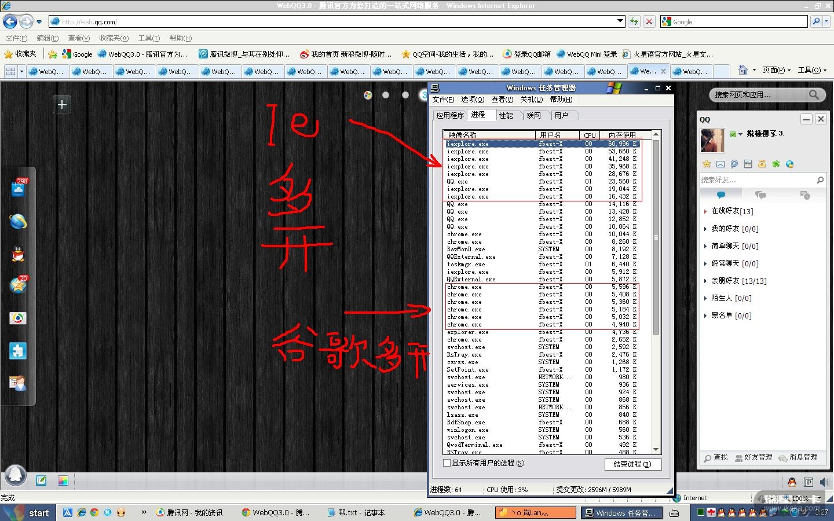This screenshot has width=834, height=521.
Task: Open 选项(O) menu in Task Manager
Action: [x=473, y=100]
